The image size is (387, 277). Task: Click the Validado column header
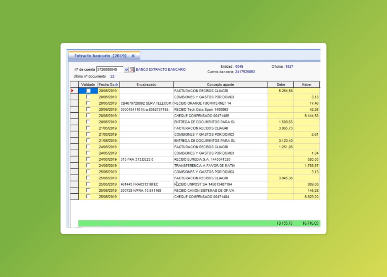tap(88, 84)
